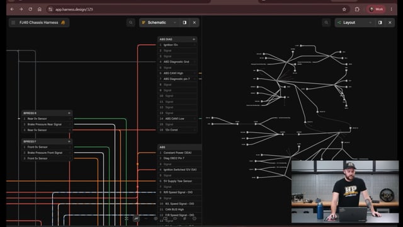View site information icon in address bar
Screen dimensions: 403x227
click(50, 9)
